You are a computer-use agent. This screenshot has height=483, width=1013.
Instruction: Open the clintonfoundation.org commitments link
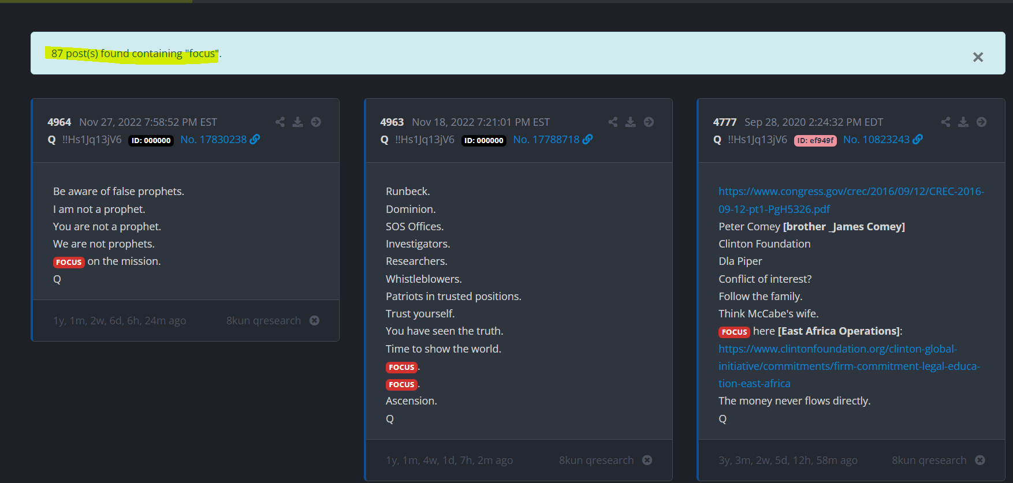pyautogui.click(x=849, y=366)
